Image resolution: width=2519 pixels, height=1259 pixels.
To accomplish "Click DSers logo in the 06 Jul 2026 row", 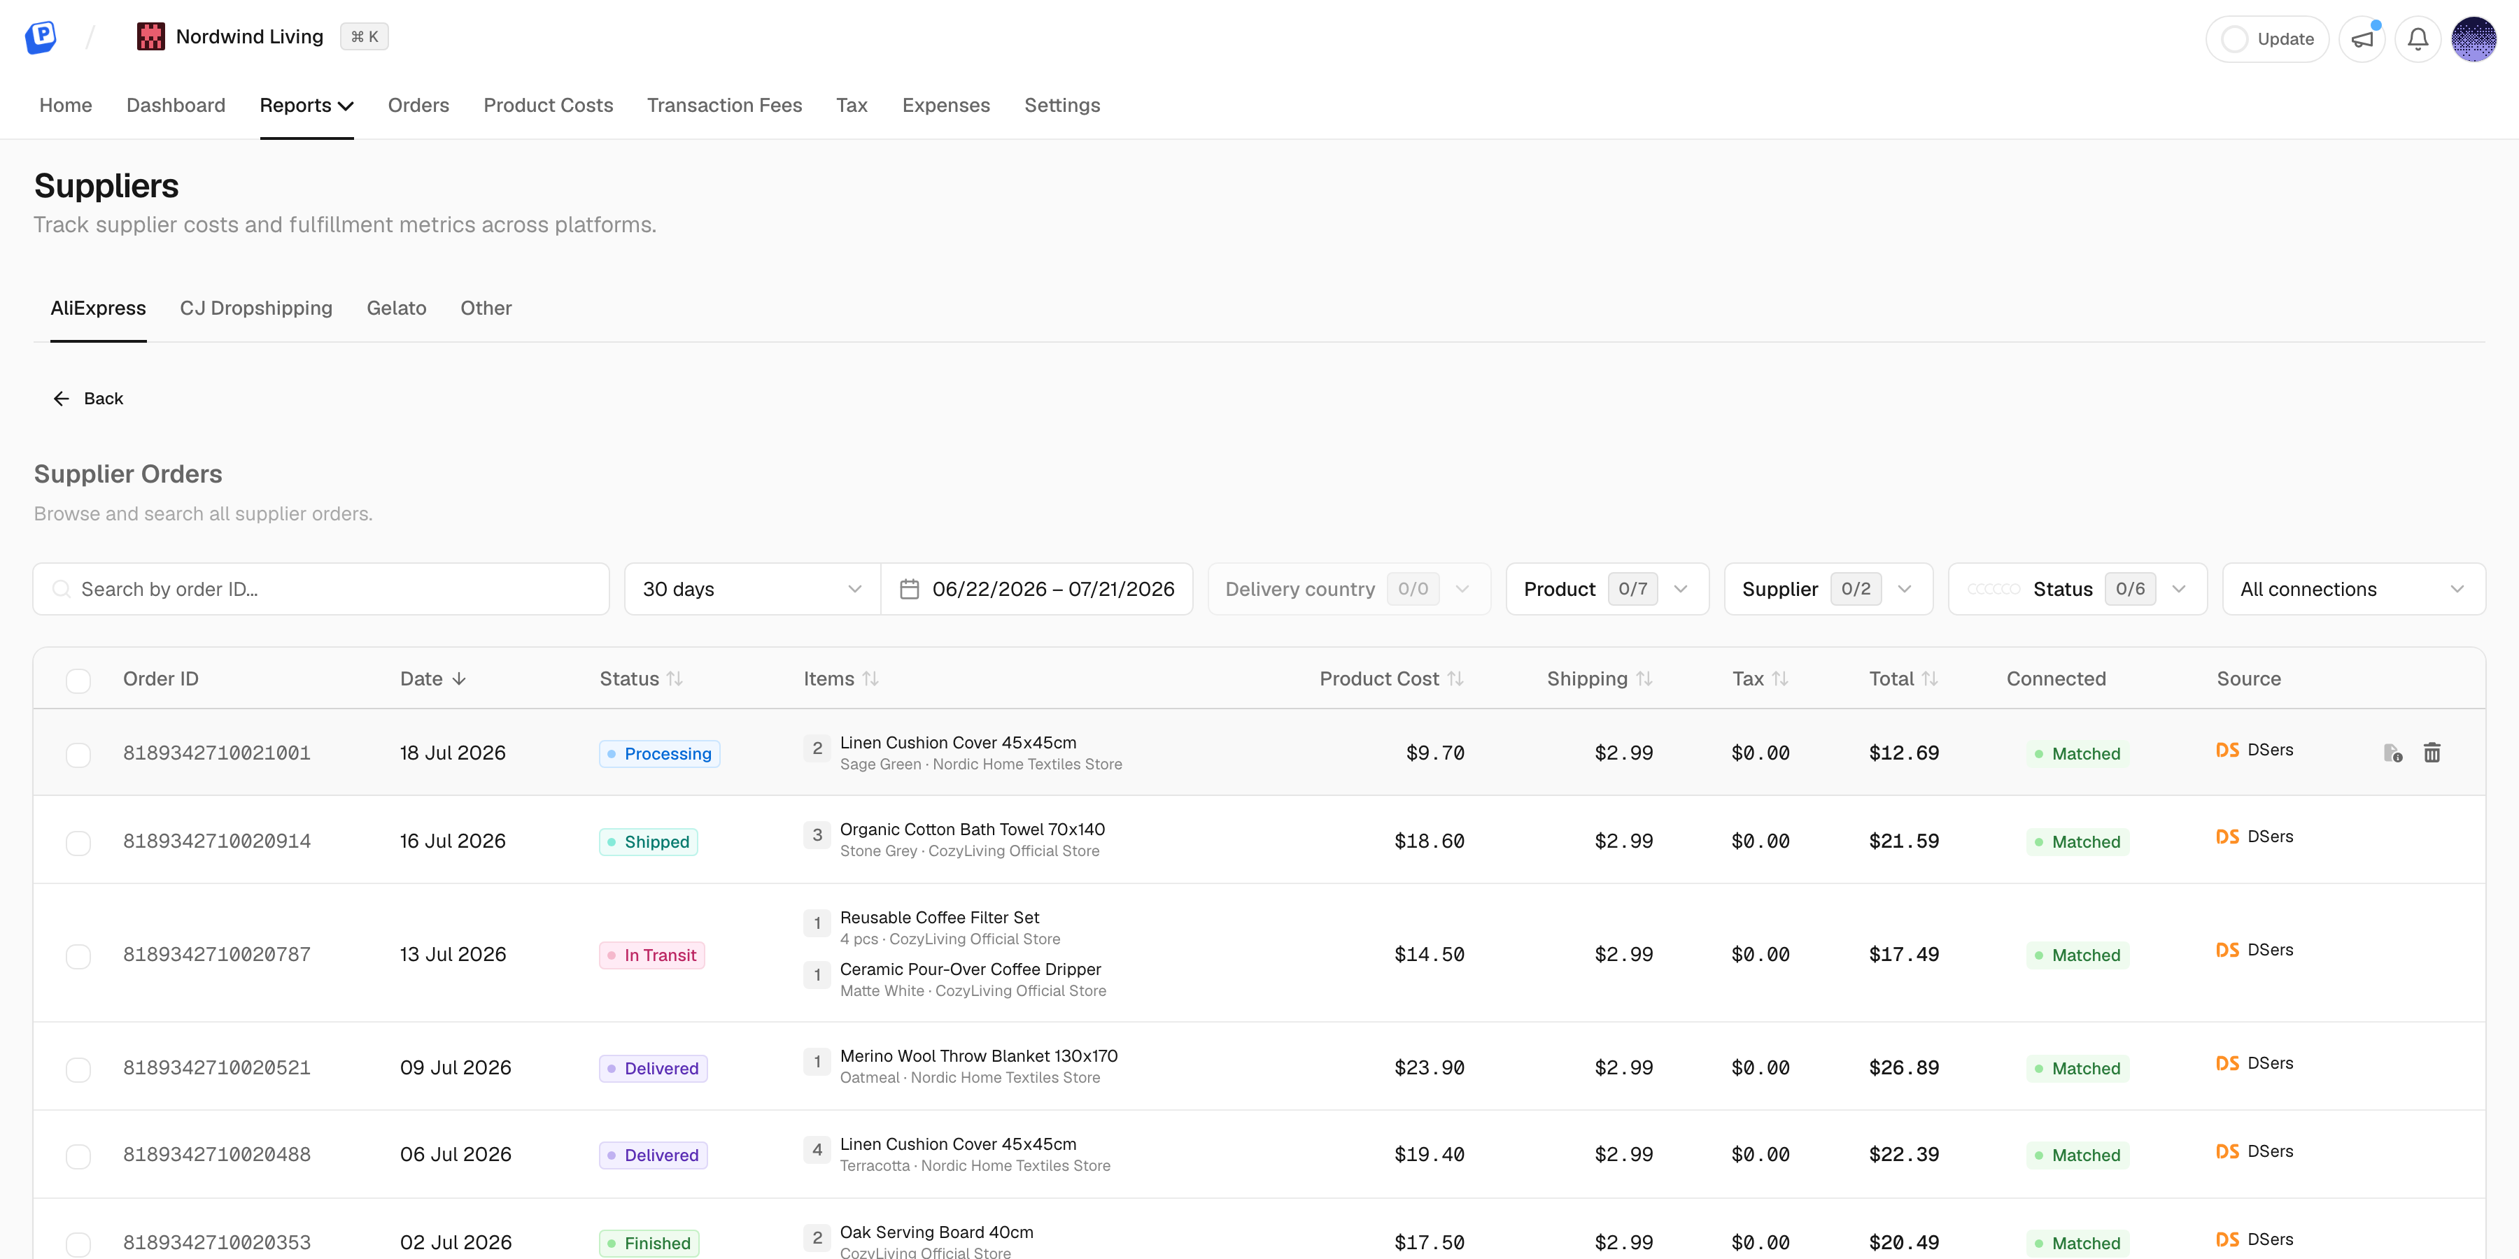I will [x=2227, y=1151].
